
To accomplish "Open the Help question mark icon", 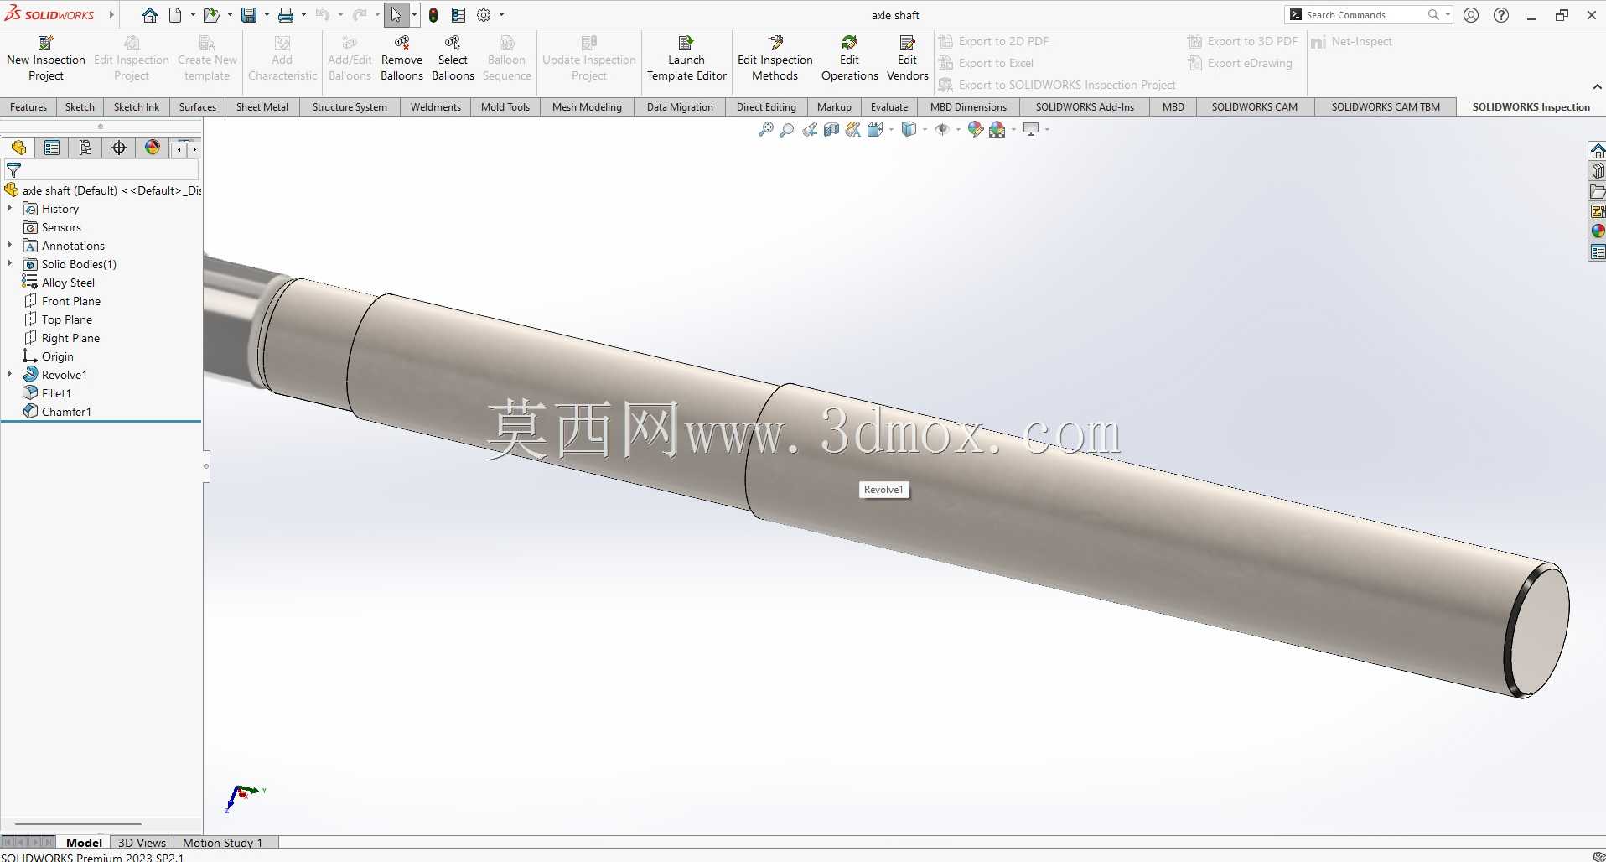I will tap(1501, 15).
